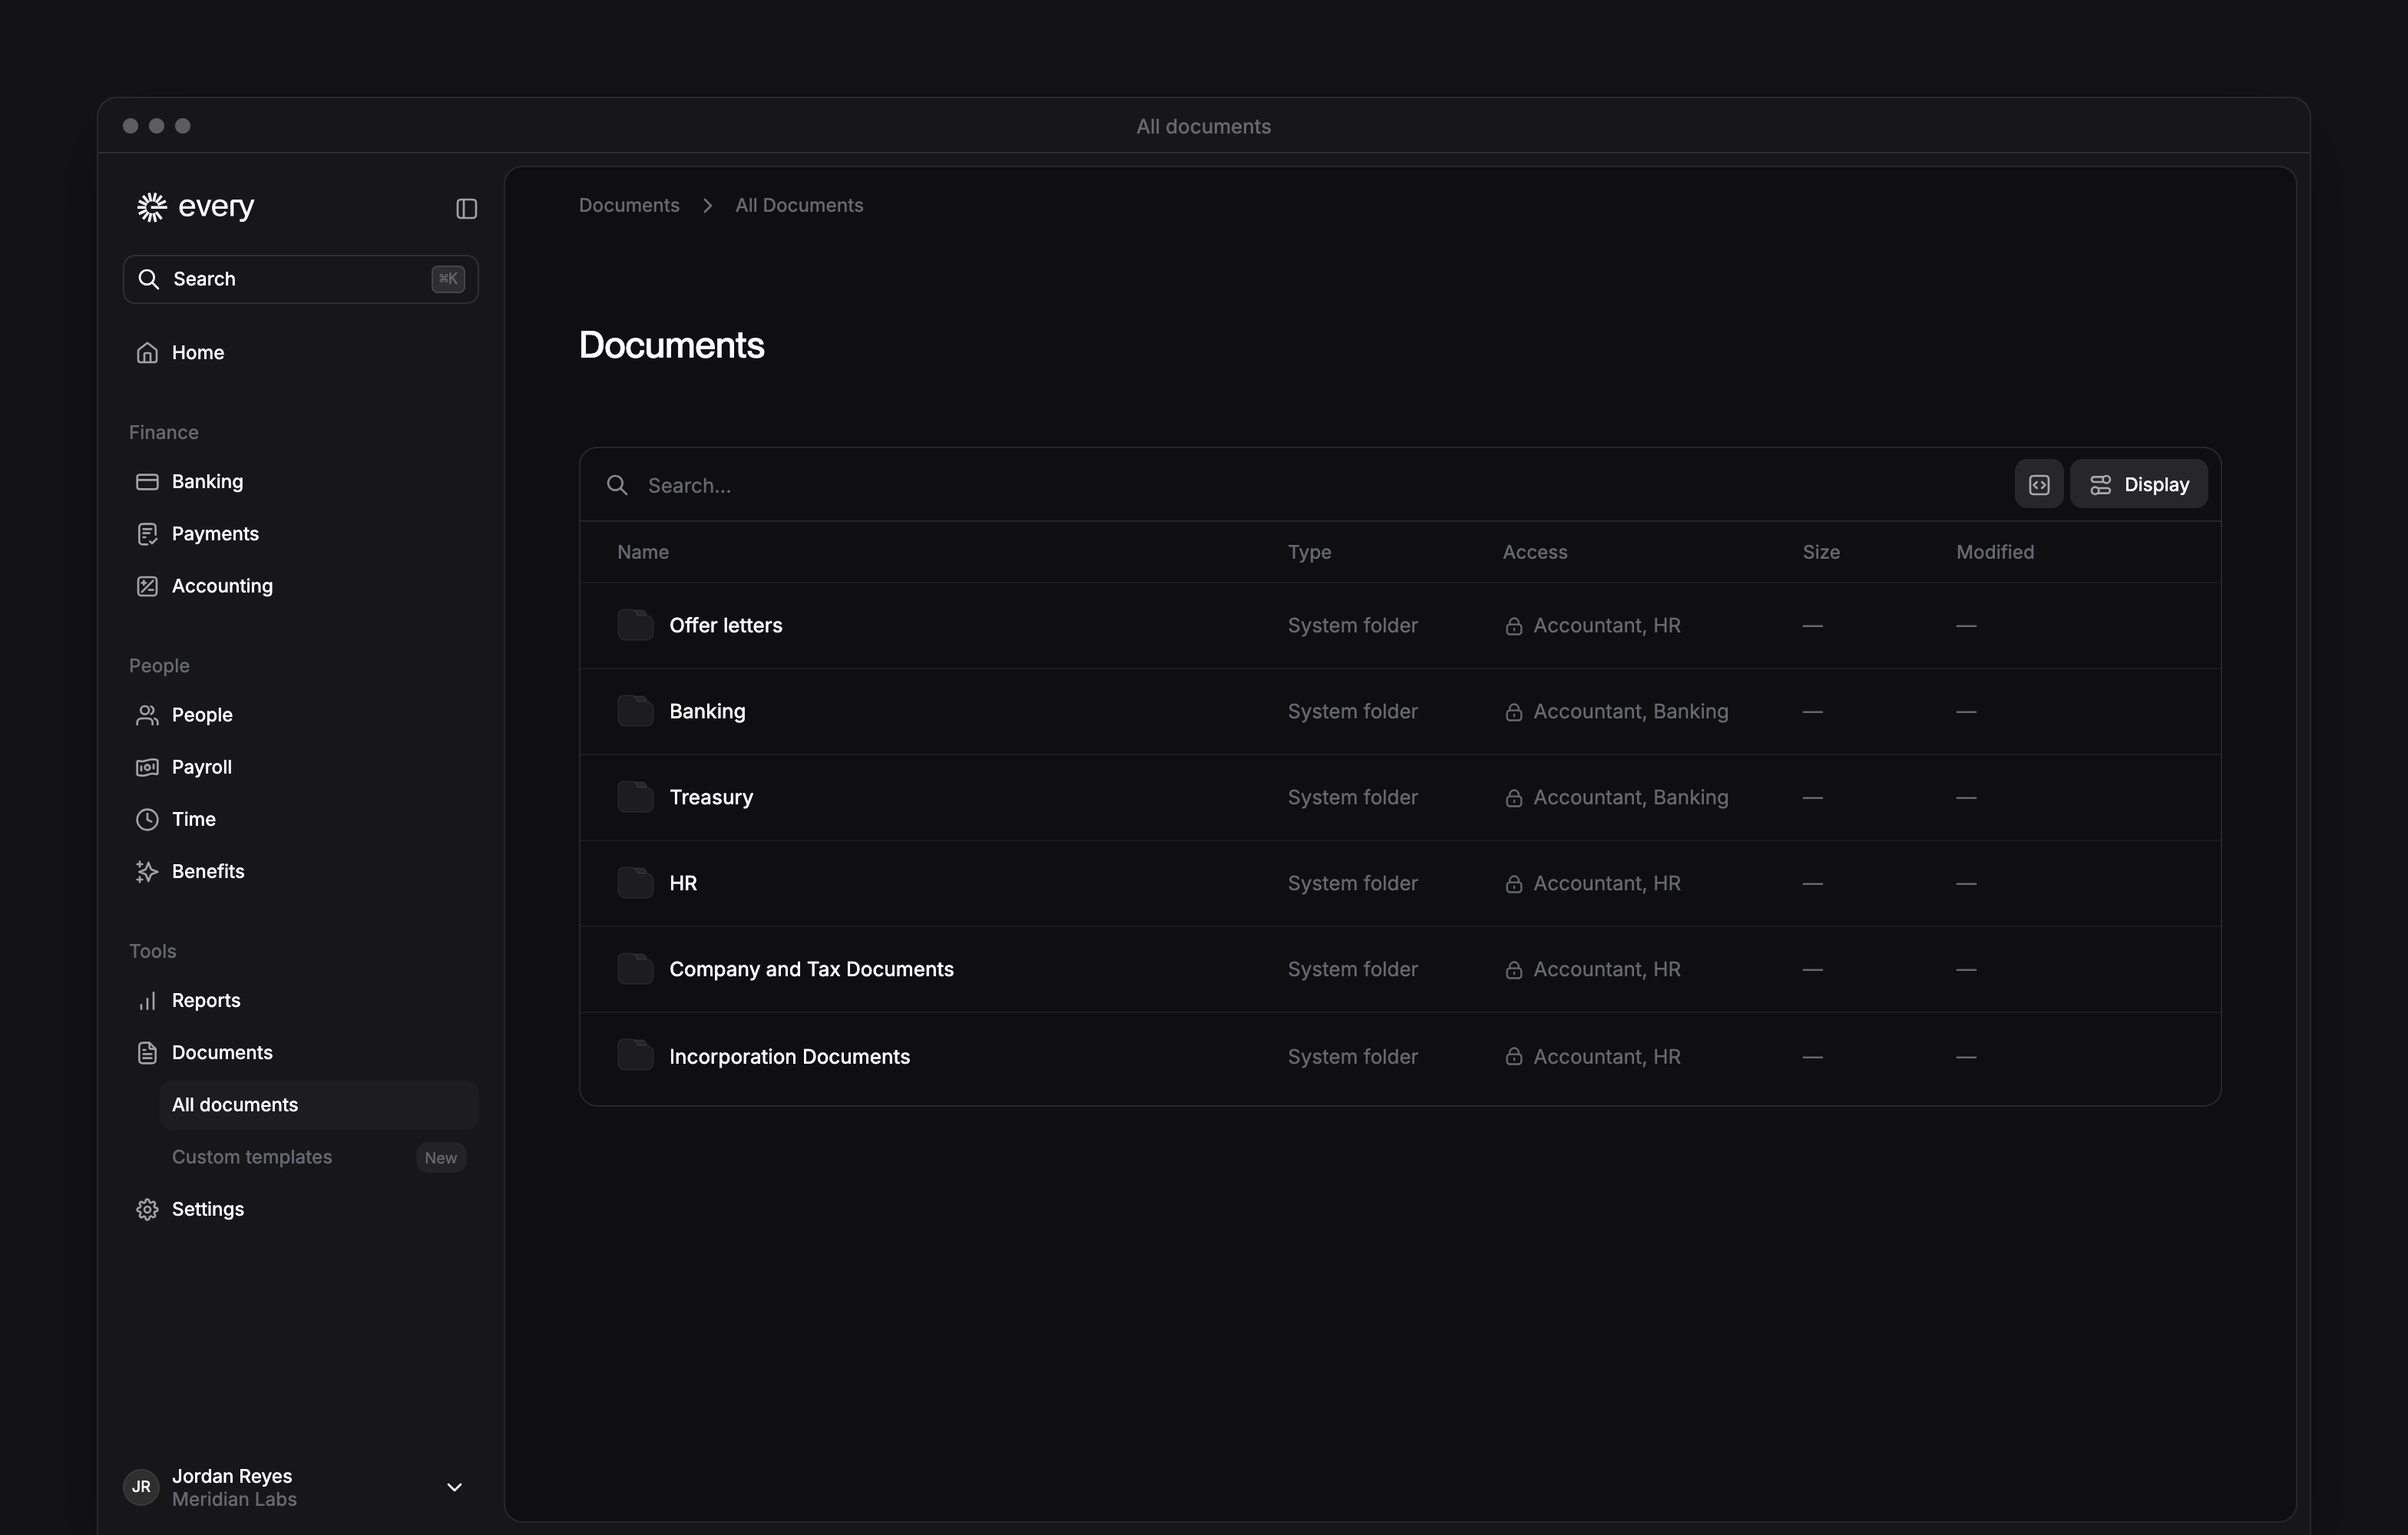Click the Benefits sparkle icon
Viewport: 2408px width, 1535px height.
point(147,871)
